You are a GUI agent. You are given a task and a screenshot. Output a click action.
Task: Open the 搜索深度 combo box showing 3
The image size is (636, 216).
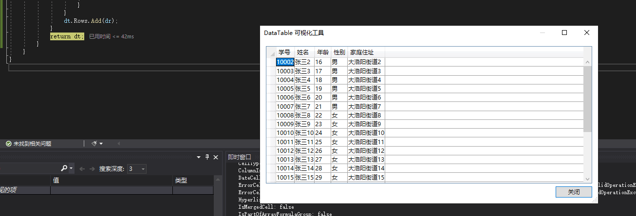click(x=136, y=169)
